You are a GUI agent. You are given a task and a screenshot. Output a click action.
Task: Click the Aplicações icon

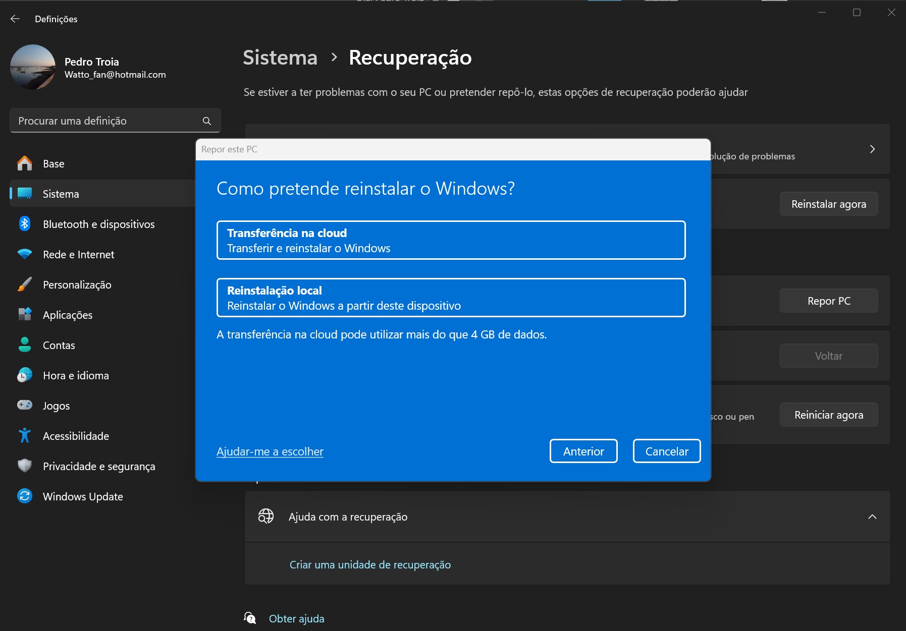point(24,315)
